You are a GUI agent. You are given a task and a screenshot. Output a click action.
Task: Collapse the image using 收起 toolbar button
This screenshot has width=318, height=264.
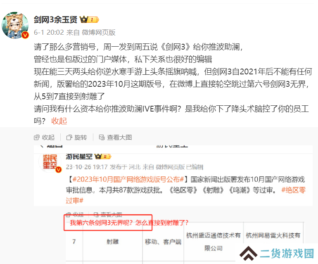point(44,138)
